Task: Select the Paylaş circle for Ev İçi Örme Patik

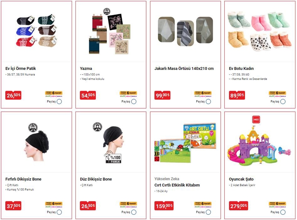Action: click(59, 101)
